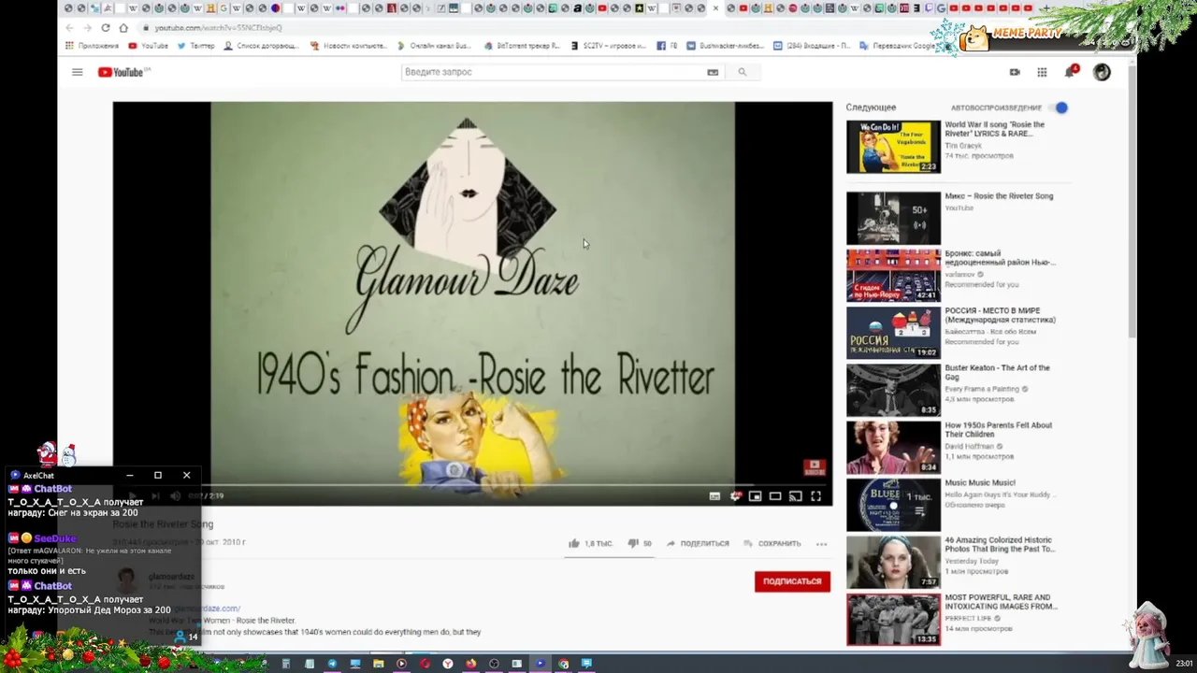
Task: Open the more actions three-dot menu
Action: point(821,543)
